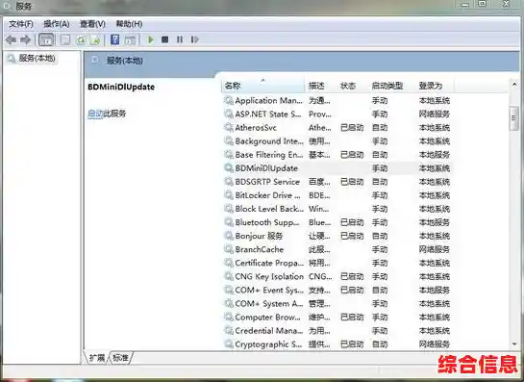Select the Block Level Back... service icon
Screen dimensions: 524x382
coord(229,209)
